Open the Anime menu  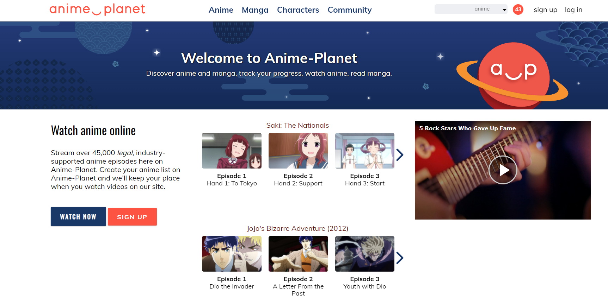tap(221, 10)
